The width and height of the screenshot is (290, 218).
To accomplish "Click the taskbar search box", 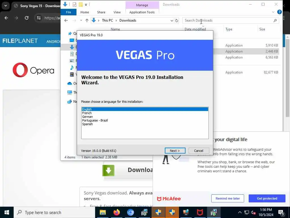I will click(x=54, y=212).
